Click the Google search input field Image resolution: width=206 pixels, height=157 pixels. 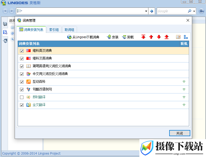pos(172,11)
